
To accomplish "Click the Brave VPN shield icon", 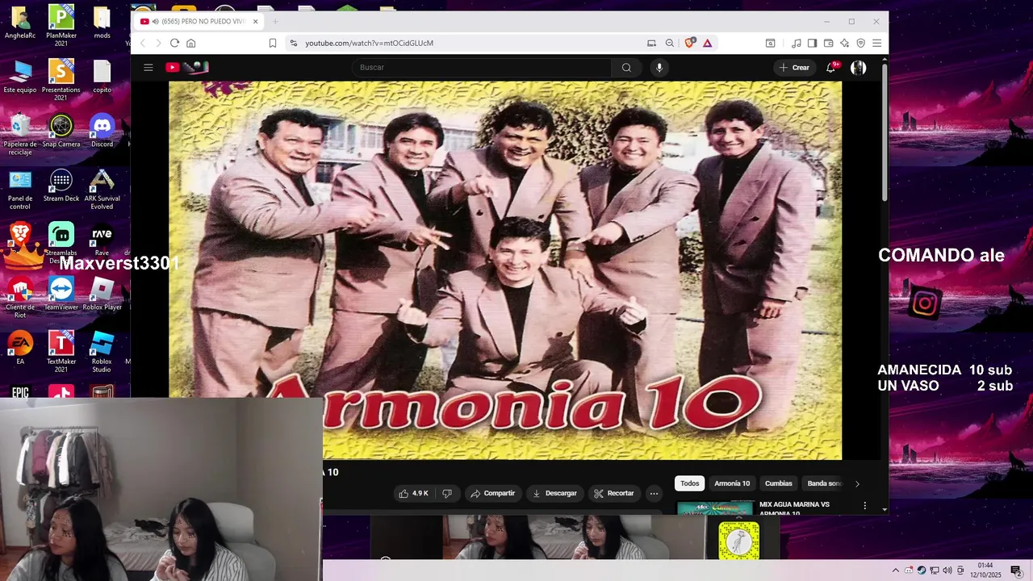I will tap(861, 43).
